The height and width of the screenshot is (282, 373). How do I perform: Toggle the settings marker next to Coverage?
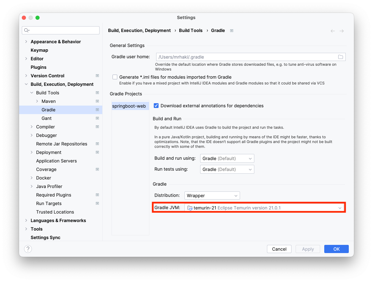click(x=97, y=169)
